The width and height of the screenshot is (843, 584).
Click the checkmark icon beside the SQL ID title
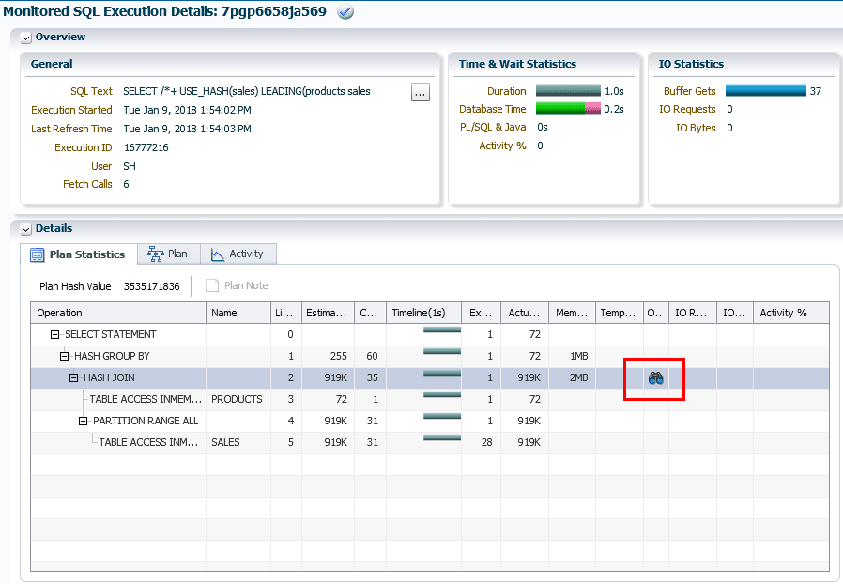[345, 12]
